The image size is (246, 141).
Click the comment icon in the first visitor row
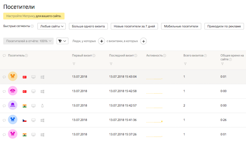[5, 77]
